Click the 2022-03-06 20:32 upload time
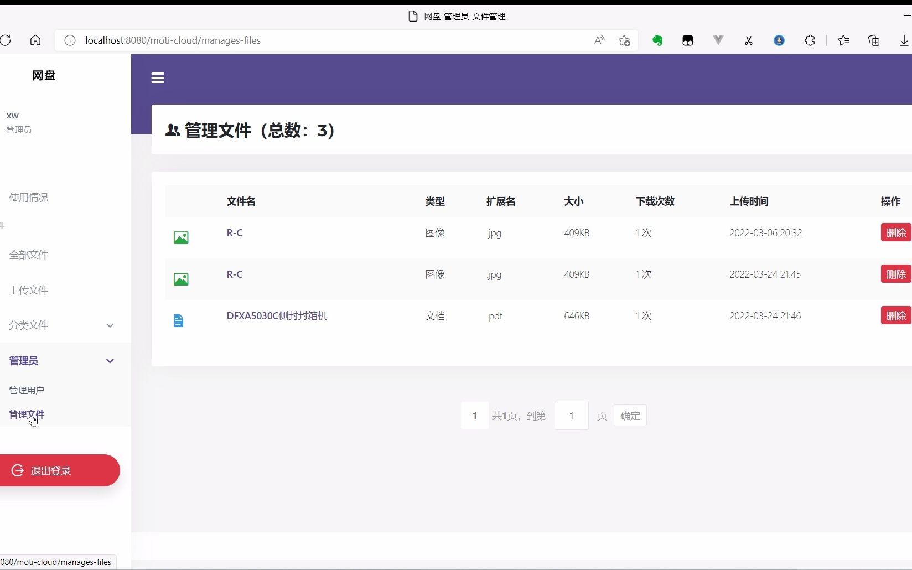Image resolution: width=912 pixels, height=570 pixels. click(x=766, y=233)
